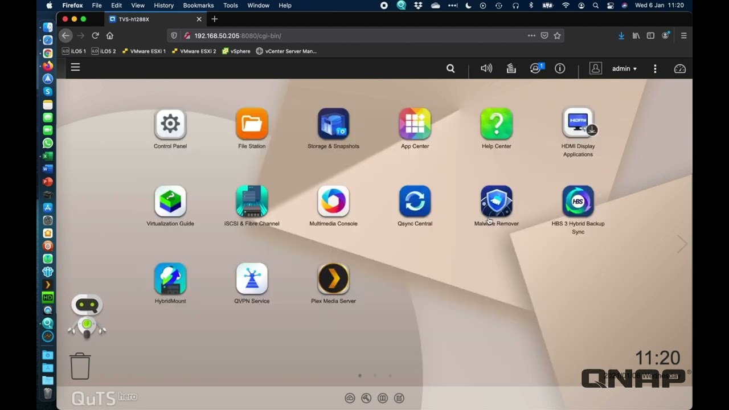
Task: Open Firefox downloads arrow
Action: pyautogui.click(x=621, y=35)
